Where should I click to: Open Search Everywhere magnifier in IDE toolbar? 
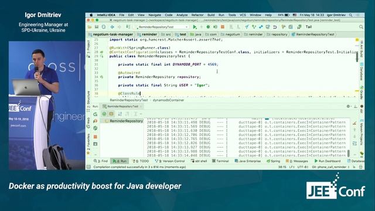click(361, 27)
